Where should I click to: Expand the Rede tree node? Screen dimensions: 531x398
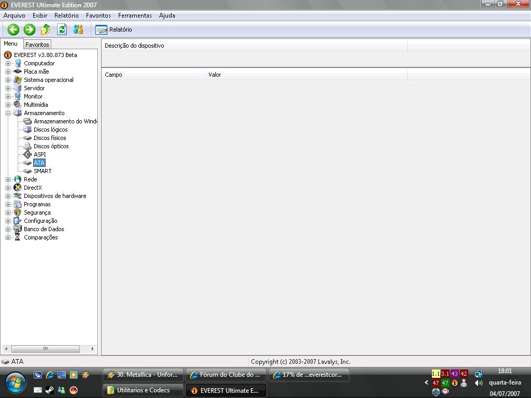click(8, 179)
